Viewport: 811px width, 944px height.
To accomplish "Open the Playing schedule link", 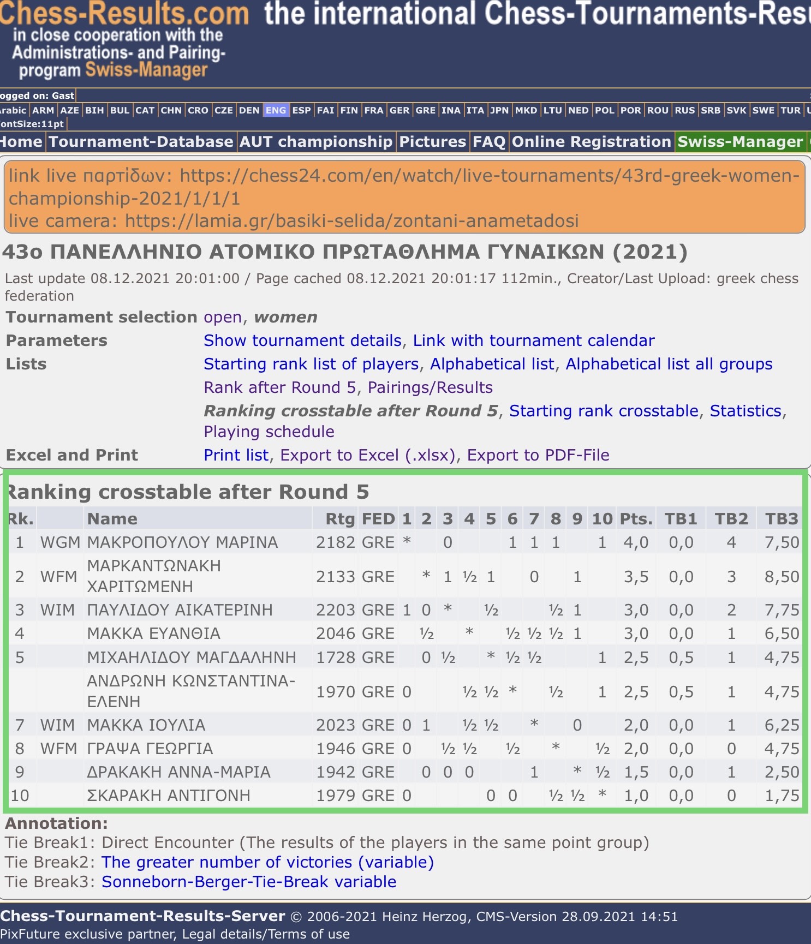I will tap(269, 432).
